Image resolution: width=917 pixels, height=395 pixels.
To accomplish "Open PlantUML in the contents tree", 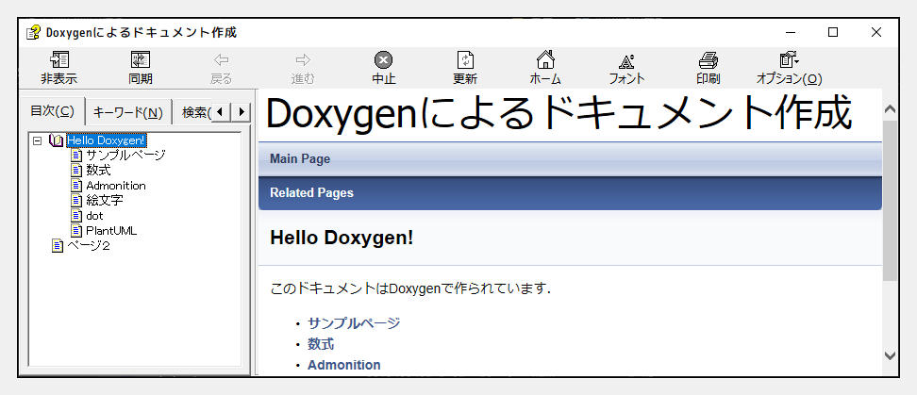I will tap(111, 231).
